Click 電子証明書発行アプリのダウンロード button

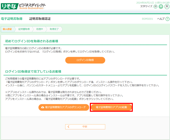(64, 107)
